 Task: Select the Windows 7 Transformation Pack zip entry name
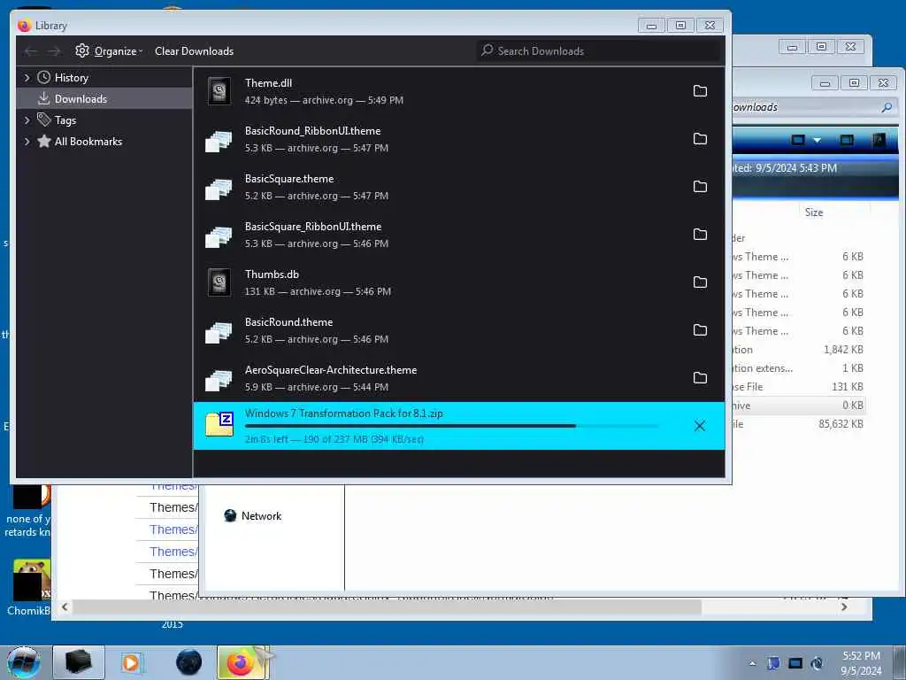[x=344, y=413]
